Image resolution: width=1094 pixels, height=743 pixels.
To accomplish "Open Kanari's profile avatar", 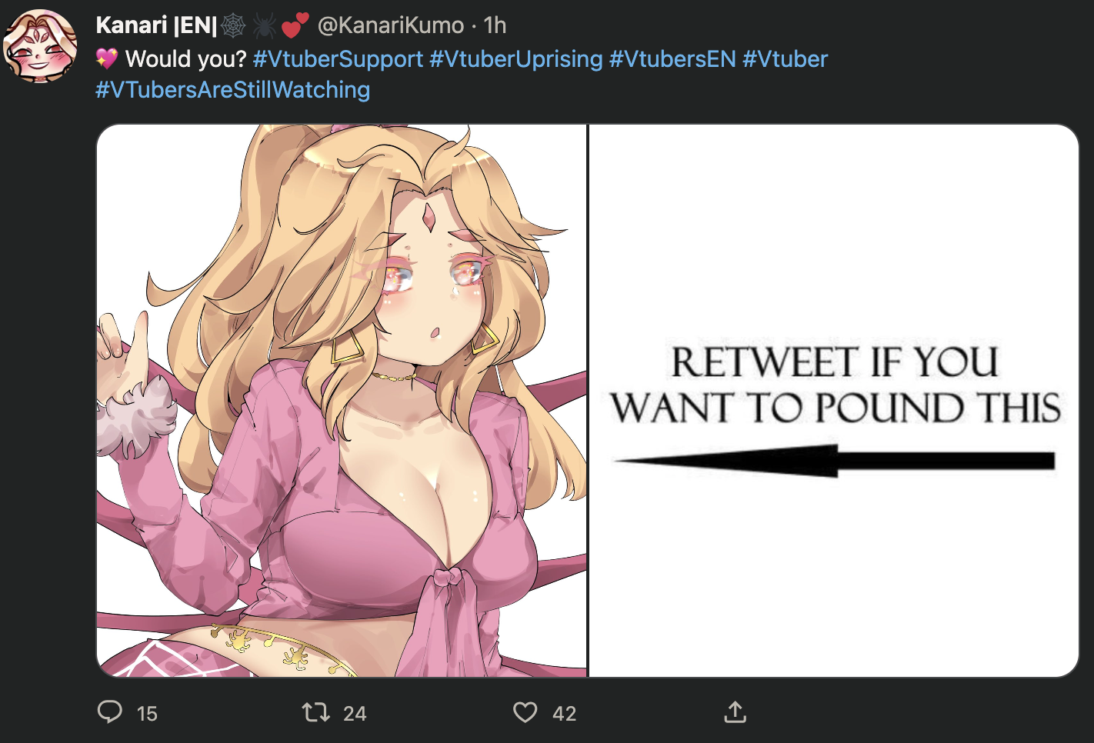I will click(40, 46).
